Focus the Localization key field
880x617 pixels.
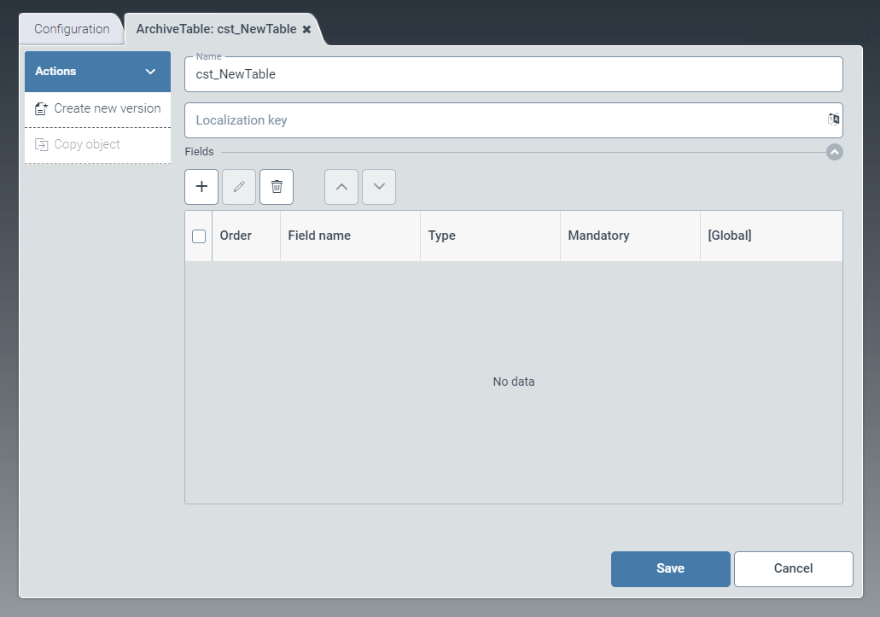pos(504,120)
